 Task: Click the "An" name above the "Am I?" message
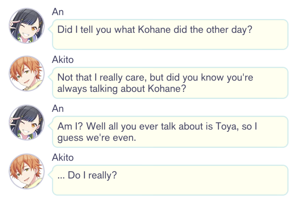[x=58, y=109]
